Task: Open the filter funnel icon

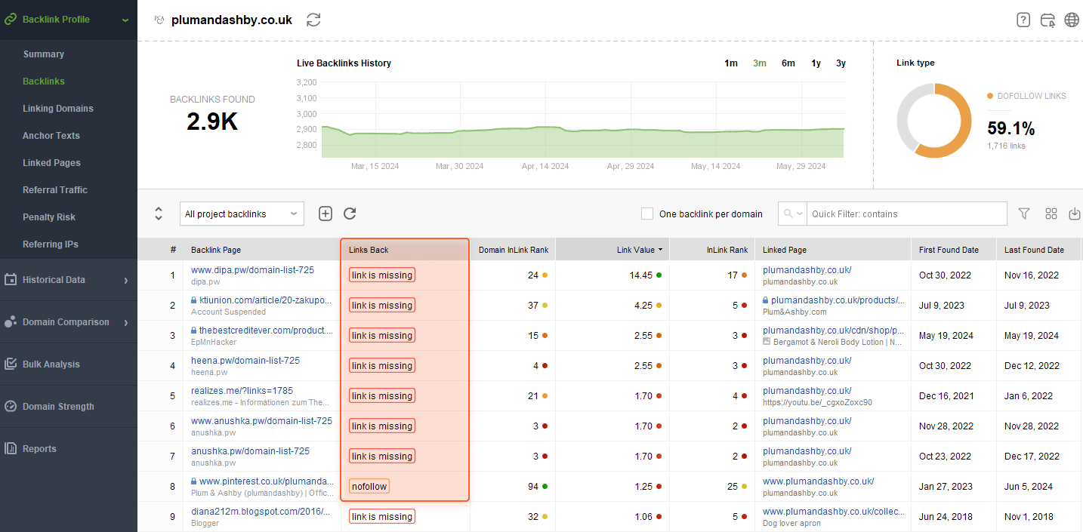Action: pos(1024,214)
